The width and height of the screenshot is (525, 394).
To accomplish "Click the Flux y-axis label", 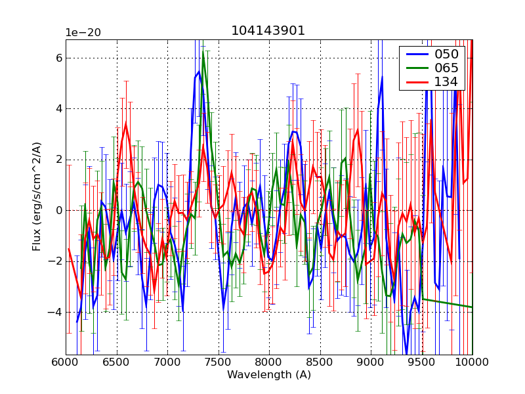I will point(37,197).
